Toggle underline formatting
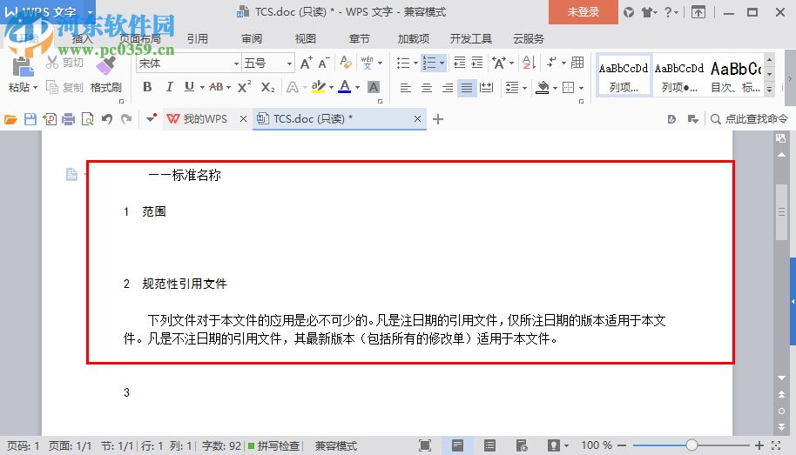The width and height of the screenshot is (796, 455). click(x=189, y=87)
